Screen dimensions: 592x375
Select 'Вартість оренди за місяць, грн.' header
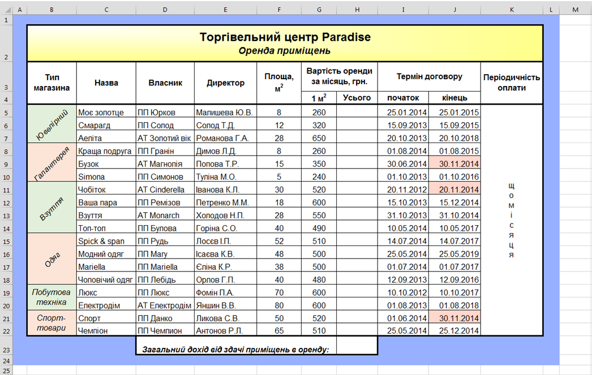pyautogui.click(x=340, y=76)
